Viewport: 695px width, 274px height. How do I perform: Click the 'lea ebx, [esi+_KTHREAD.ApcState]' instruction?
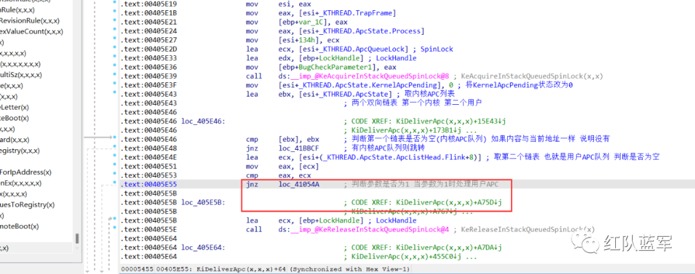pos(320,94)
